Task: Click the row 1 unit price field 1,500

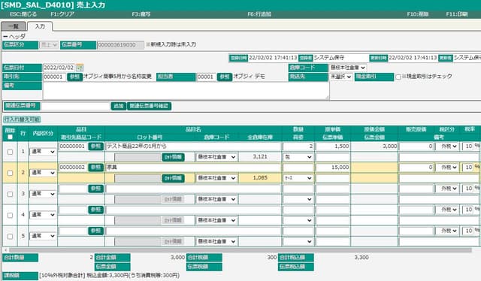Action: (x=333, y=147)
